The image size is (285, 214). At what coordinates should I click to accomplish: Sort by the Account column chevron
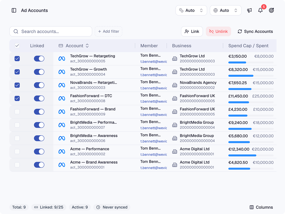87,45
